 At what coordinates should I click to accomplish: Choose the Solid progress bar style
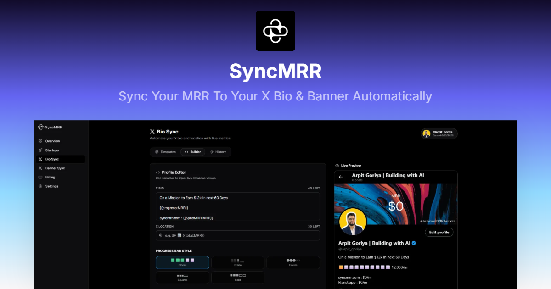(237, 278)
